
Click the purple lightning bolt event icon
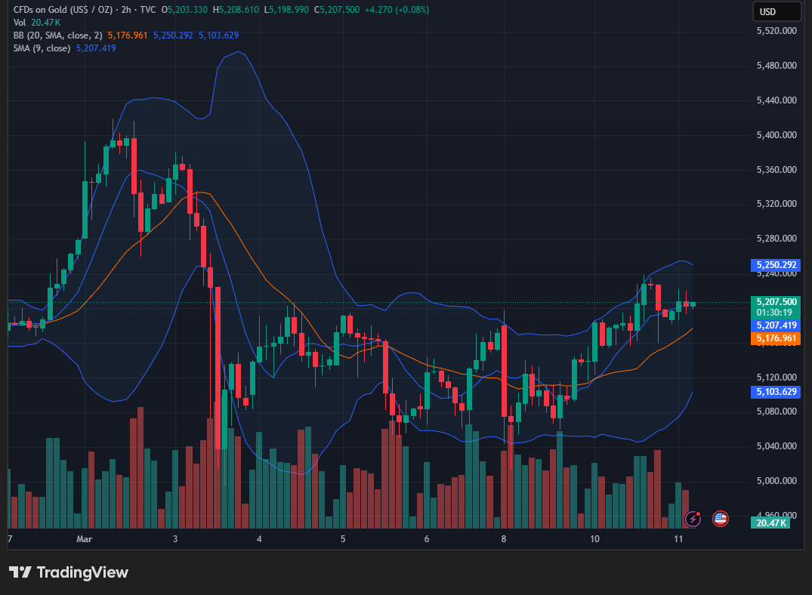click(x=693, y=518)
